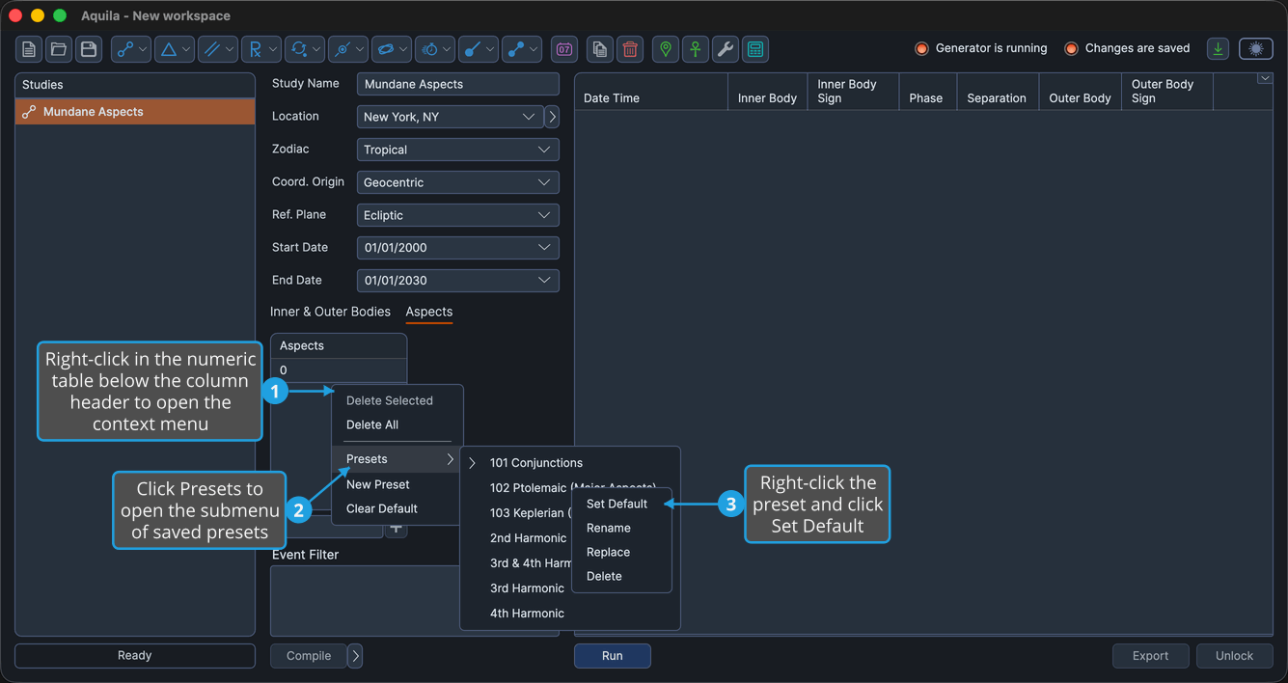This screenshot has height=683, width=1288.
Task: Select the 2nd Harmonic preset
Action: pos(528,538)
